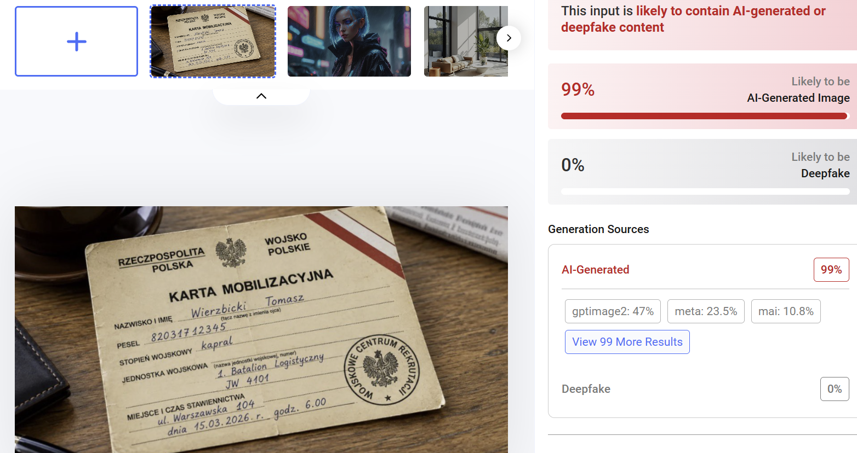Click the Deepfake empty progress bar
Viewport: 857px width, 453px height.
pos(705,191)
